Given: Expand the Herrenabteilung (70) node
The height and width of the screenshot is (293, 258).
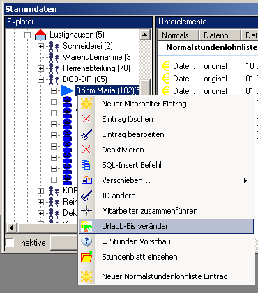Looking at the screenshot, I should coord(40,68).
